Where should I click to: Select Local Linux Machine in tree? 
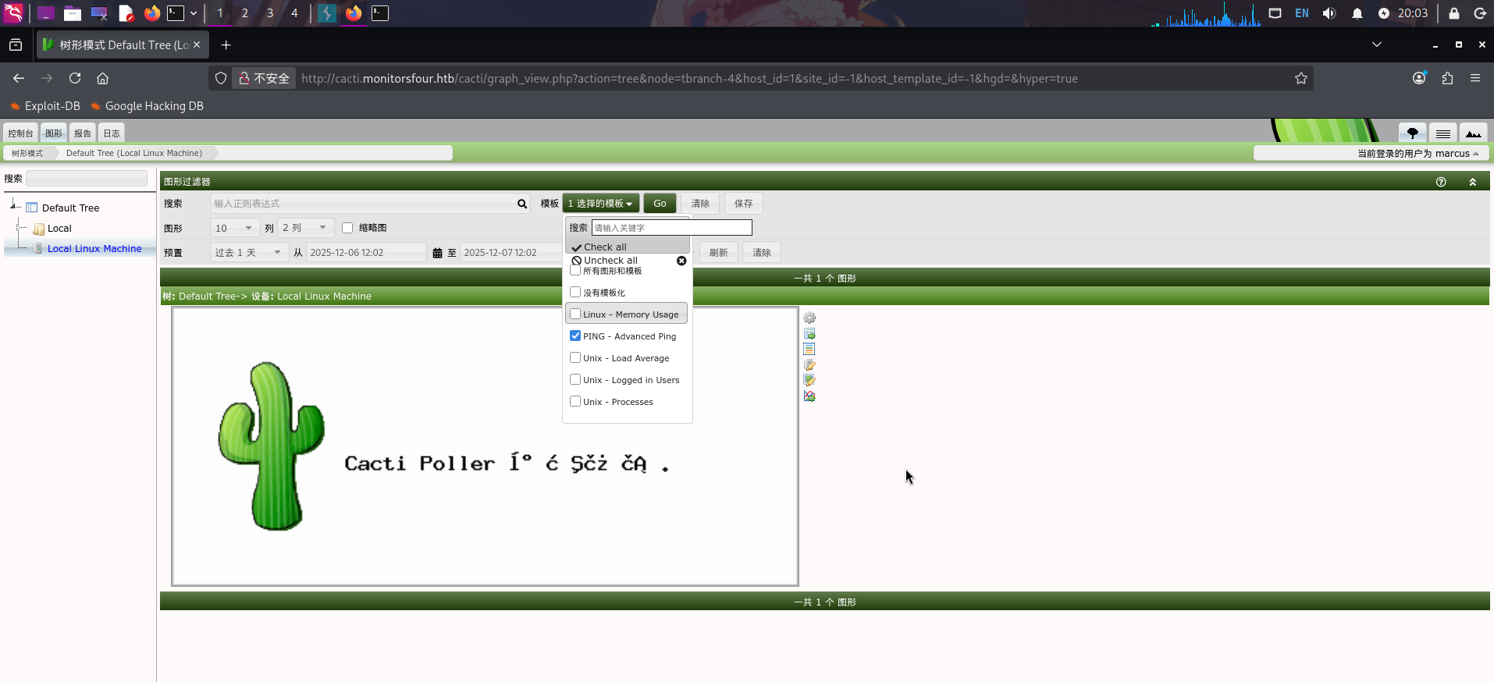pos(94,249)
